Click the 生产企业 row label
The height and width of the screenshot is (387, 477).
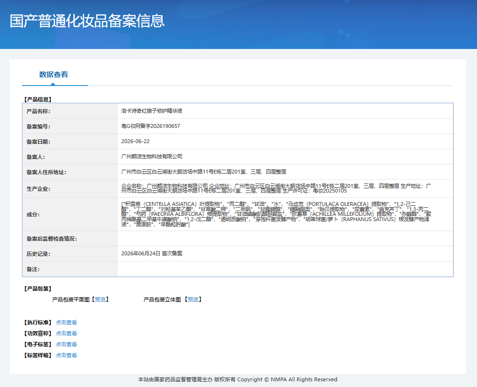[39, 189]
